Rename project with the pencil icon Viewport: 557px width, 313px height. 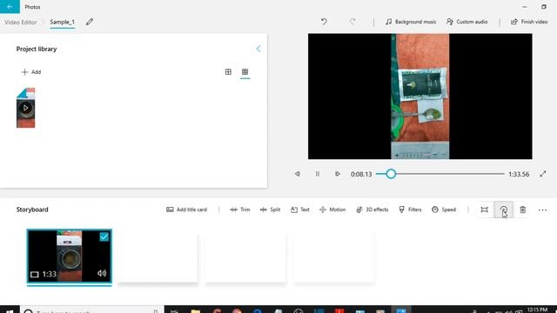pos(90,22)
